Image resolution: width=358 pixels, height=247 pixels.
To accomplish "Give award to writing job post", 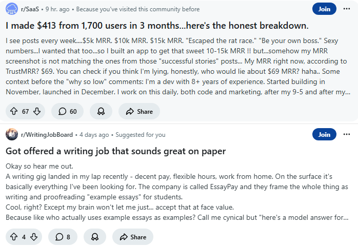I will pyautogui.click(x=94, y=237).
